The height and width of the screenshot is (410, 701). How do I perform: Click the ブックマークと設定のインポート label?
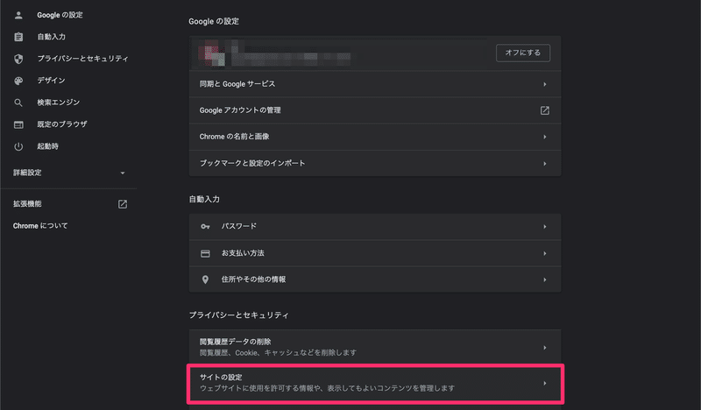(x=252, y=164)
